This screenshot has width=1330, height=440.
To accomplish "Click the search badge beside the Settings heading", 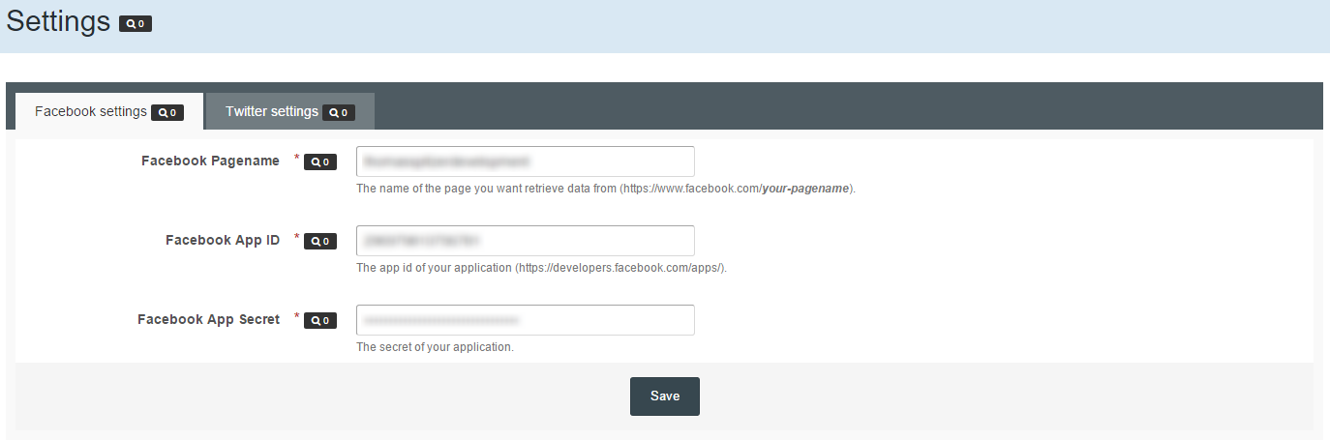I will [x=136, y=23].
